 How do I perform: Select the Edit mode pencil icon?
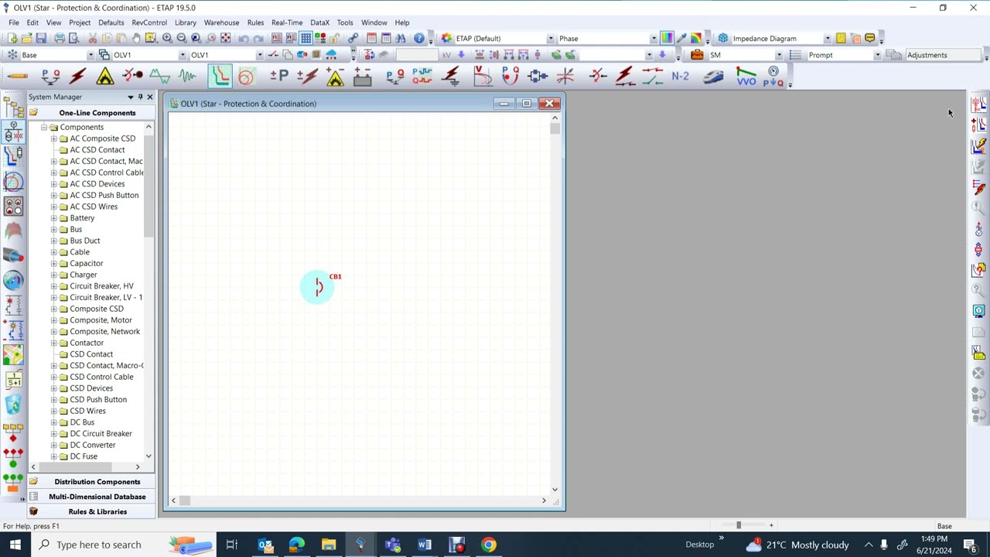pos(18,76)
